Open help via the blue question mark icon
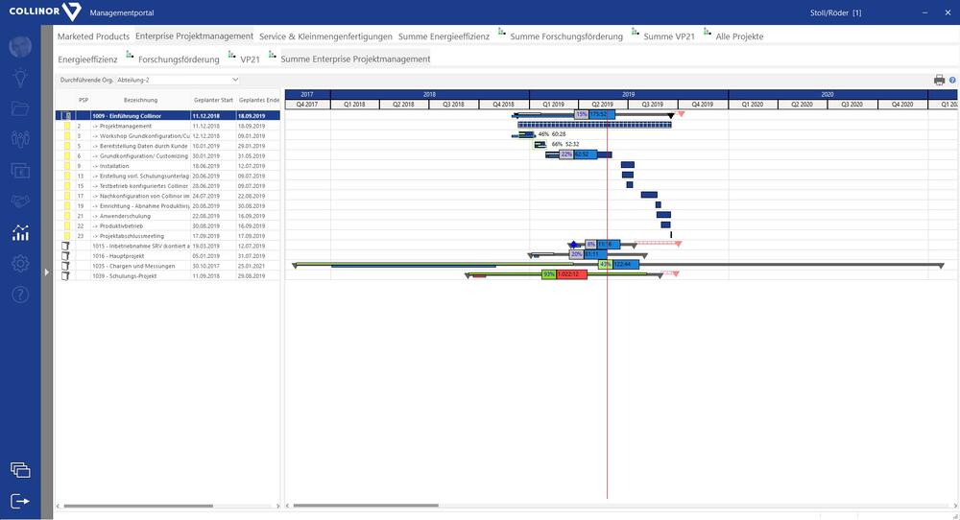This screenshot has height=520, width=960. [x=951, y=81]
